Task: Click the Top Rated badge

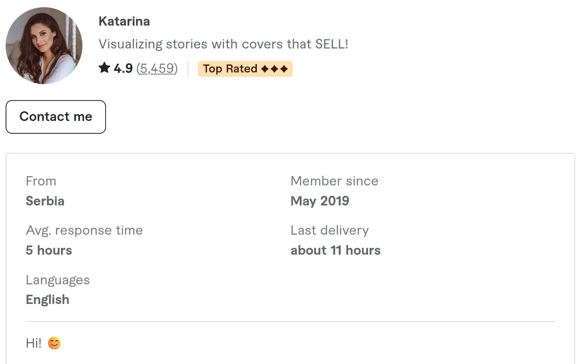Action: (230, 69)
